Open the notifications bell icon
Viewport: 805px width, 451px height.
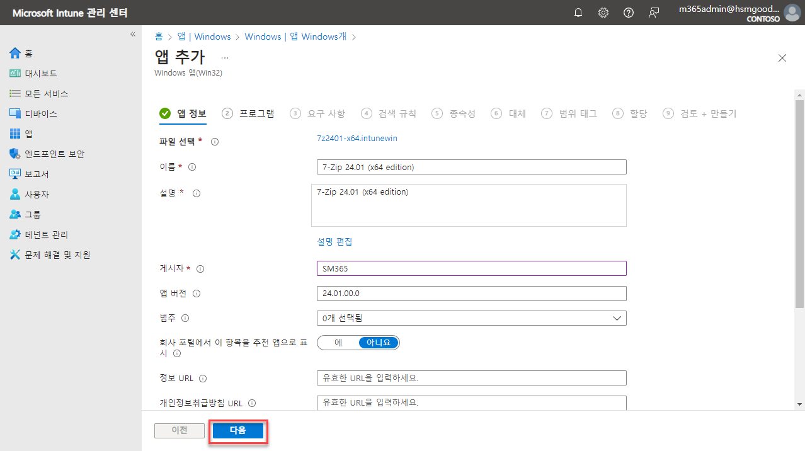point(578,12)
